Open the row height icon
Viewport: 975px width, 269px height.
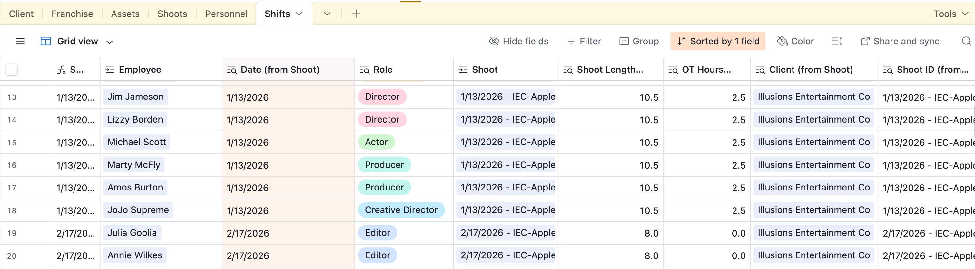tap(837, 41)
